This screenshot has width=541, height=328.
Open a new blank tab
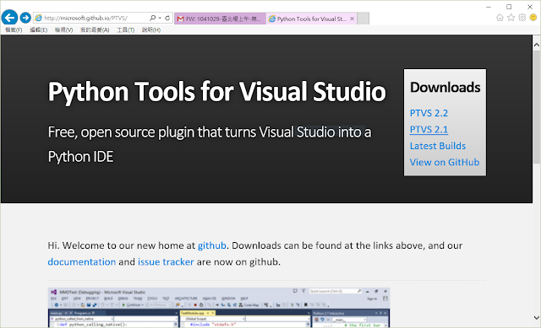click(363, 19)
